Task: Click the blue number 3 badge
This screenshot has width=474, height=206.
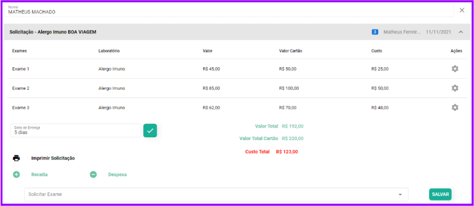Action: click(375, 32)
